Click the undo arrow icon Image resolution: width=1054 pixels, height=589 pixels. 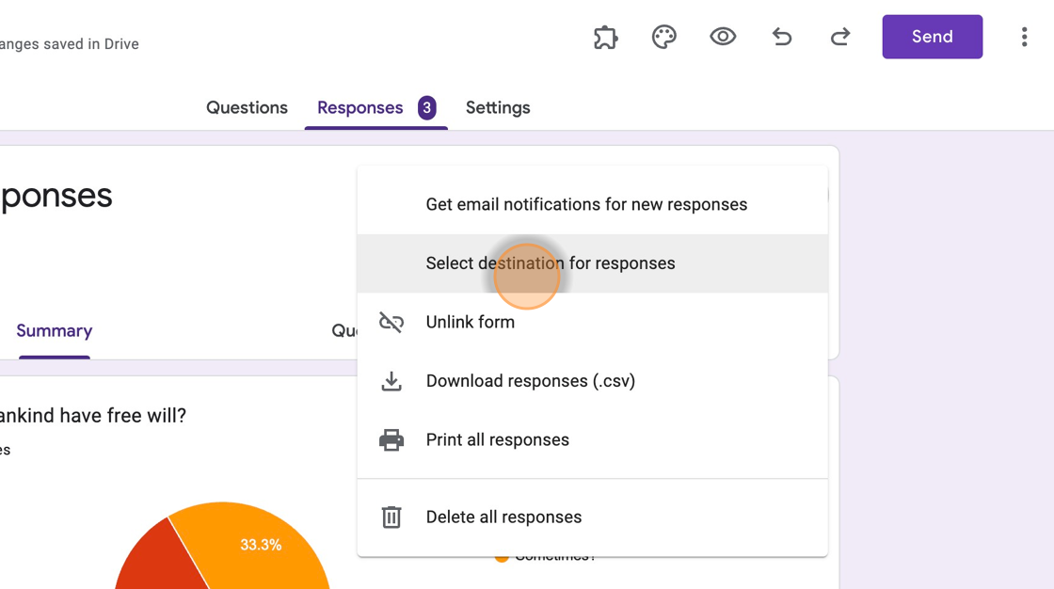[x=782, y=37]
